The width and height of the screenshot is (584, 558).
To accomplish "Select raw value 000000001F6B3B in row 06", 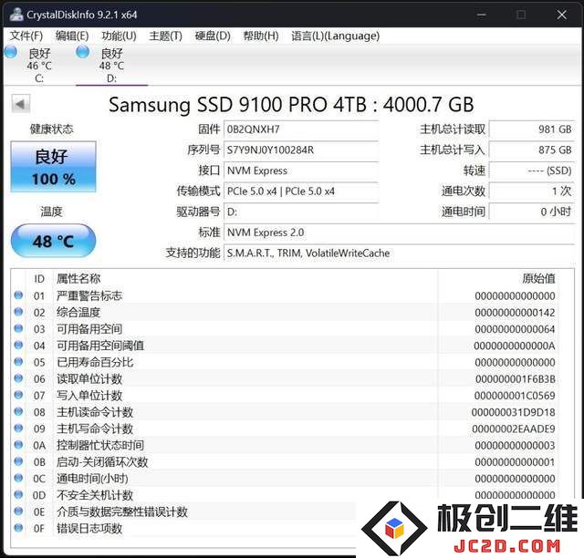I will pos(516,379).
